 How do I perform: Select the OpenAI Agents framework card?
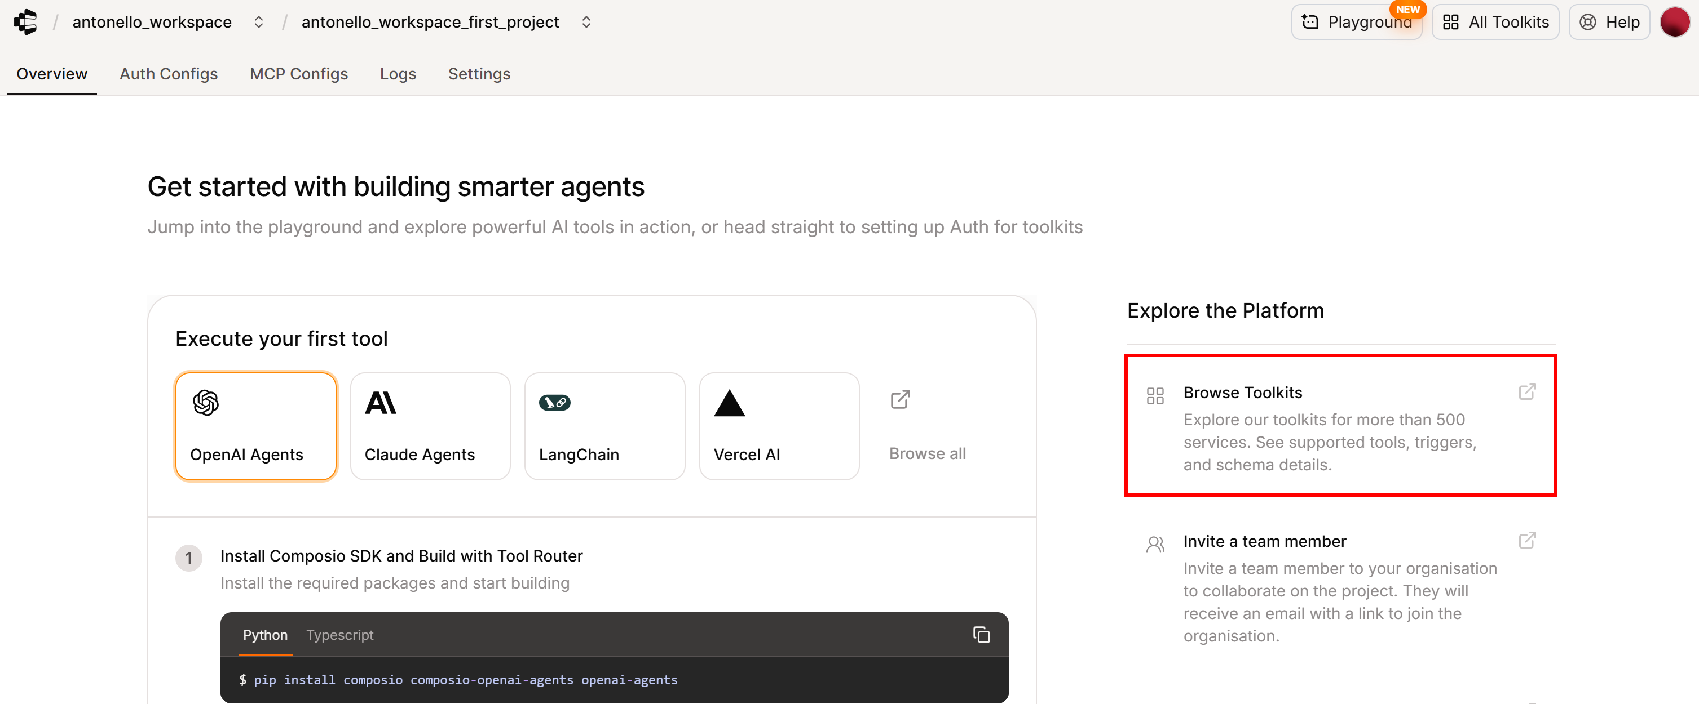256,426
